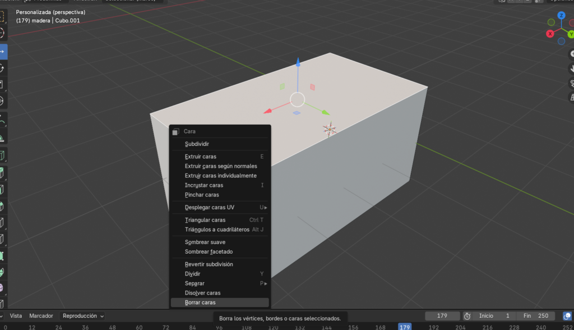Screen dimensions: 574x330
Task: Click the Z axis on navigation gizmo
Action: [561, 15]
